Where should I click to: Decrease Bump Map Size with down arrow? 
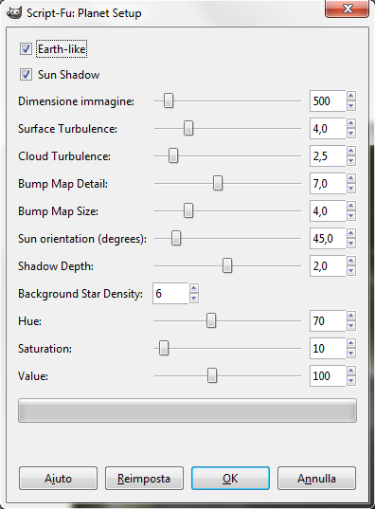point(351,216)
